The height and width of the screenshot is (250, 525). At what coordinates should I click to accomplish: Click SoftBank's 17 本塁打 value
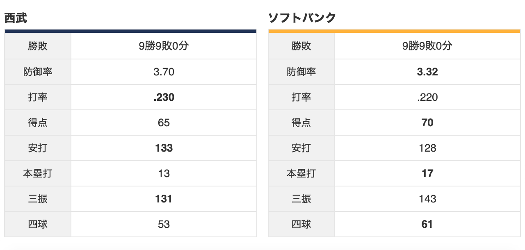[427, 173]
